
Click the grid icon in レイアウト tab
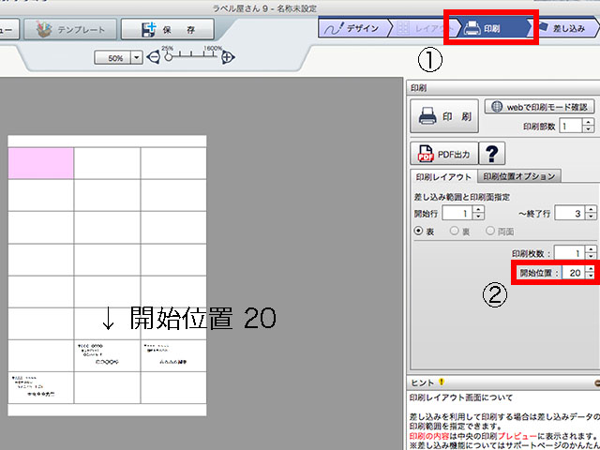coord(402,29)
